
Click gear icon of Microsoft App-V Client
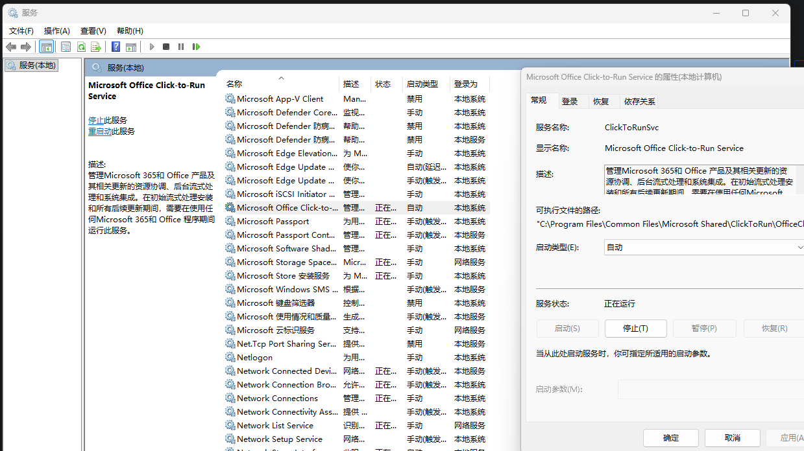(x=230, y=98)
